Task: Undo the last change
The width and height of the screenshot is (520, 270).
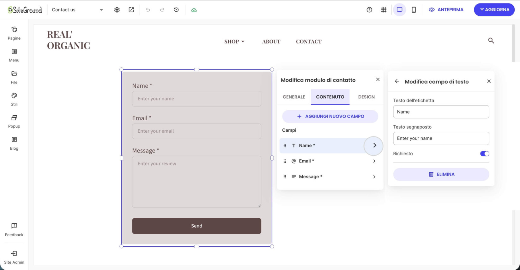Action: click(x=148, y=10)
